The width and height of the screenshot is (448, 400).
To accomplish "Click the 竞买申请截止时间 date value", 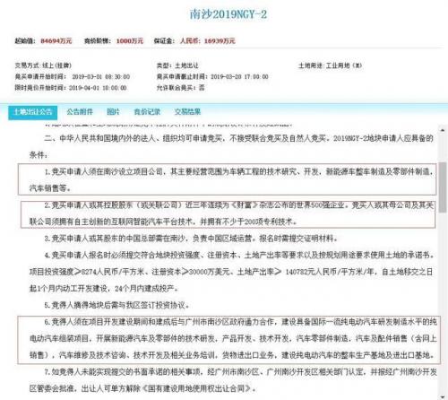I will (239, 77).
